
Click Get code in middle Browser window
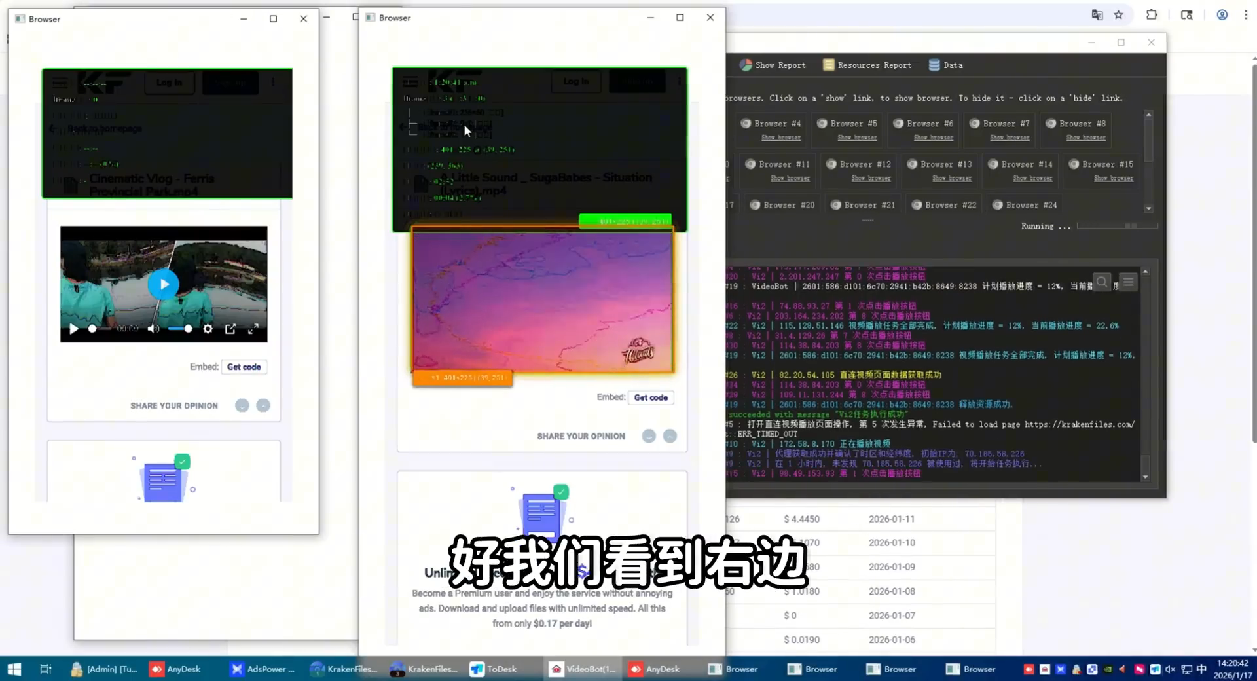tap(651, 397)
